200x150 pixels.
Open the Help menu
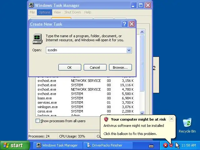pyautogui.click(x=87, y=12)
